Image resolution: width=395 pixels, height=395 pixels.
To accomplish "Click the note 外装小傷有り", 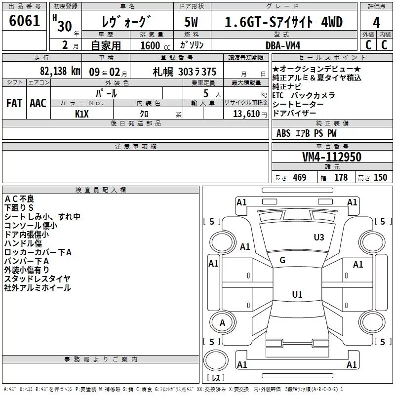I will pos(27,270).
